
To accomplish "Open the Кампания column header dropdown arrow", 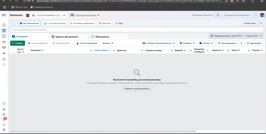I will click(91, 50).
